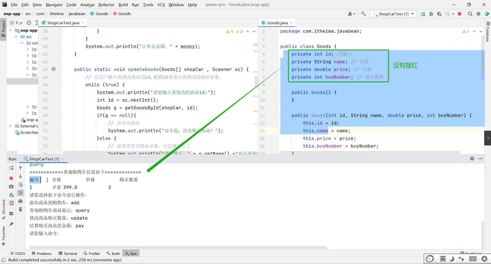The height and width of the screenshot is (264, 491).
Task: Click the Dump Threads camera icon
Action: point(11,187)
